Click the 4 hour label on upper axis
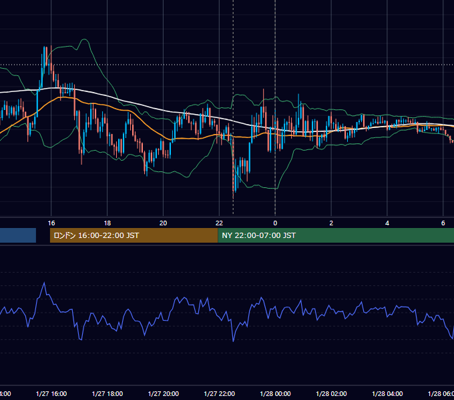Screen dimensions: 454x400 (x=387, y=223)
